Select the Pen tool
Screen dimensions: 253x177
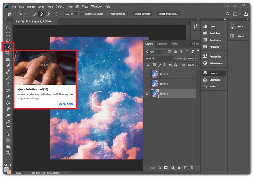coord(8,122)
